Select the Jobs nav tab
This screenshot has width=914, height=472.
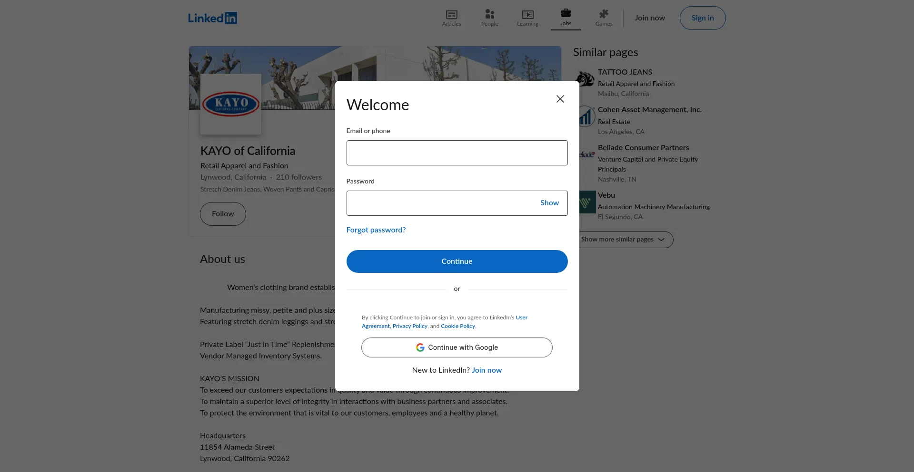(566, 18)
